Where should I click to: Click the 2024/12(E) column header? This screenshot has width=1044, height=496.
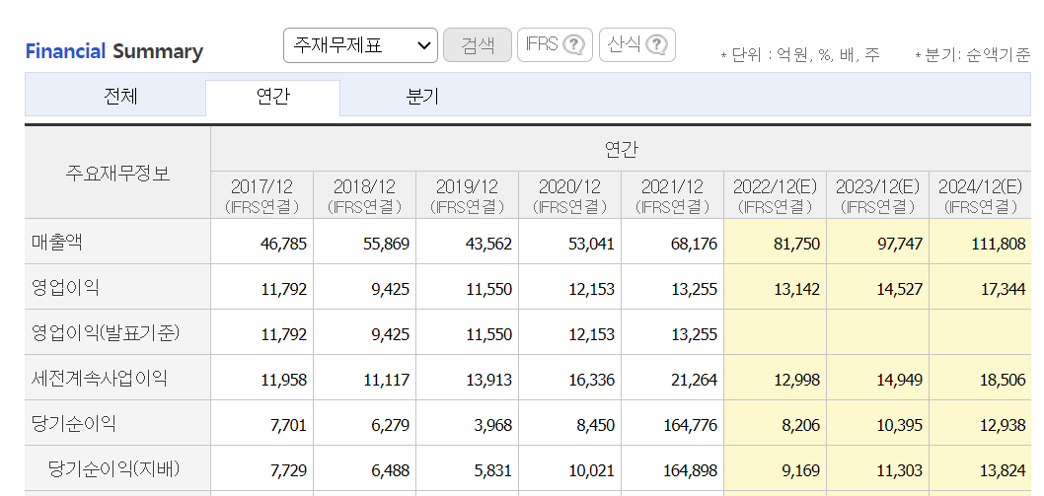click(x=980, y=195)
